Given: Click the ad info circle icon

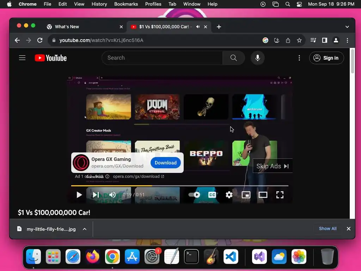Looking at the screenshot, I should pos(107,176).
